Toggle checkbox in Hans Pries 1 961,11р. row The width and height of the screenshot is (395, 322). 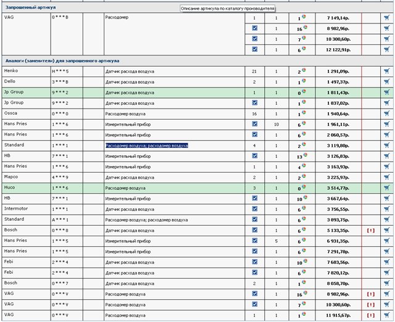point(255,123)
